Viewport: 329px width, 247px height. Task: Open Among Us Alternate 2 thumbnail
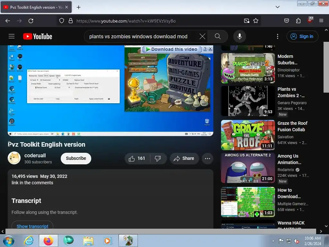[x=248, y=168]
